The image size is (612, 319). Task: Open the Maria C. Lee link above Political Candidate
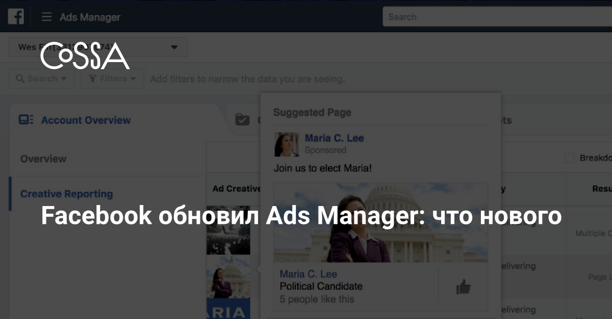(x=309, y=274)
